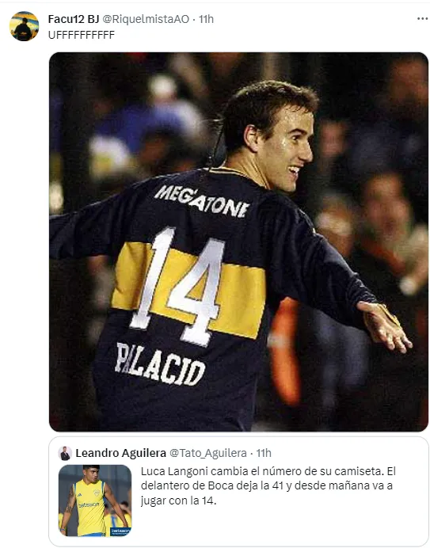Select the UFFFFFFFFFF tweet text
The image size is (430, 548).
click(82, 35)
